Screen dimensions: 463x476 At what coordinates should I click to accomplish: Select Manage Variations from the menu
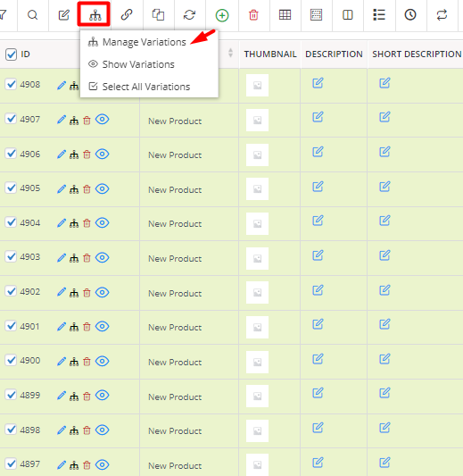pyautogui.click(x=144, y=42)
